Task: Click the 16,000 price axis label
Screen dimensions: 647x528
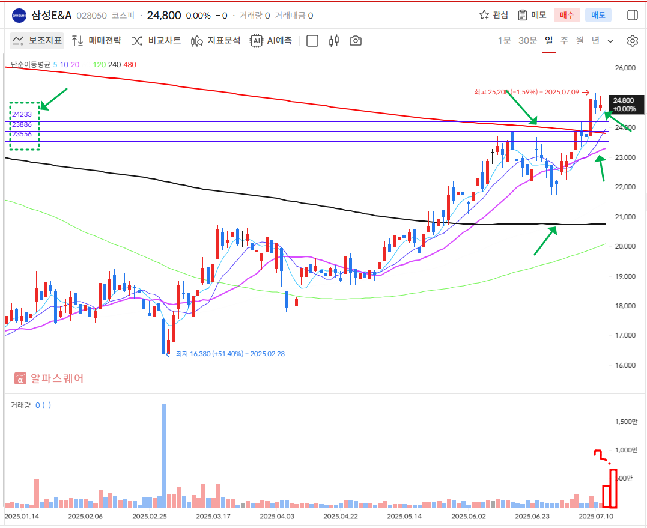Action: pyautogui.click(x=625, y=365)
